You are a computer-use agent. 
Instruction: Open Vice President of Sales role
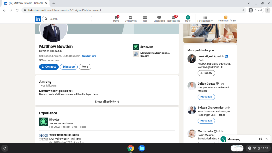64,135
